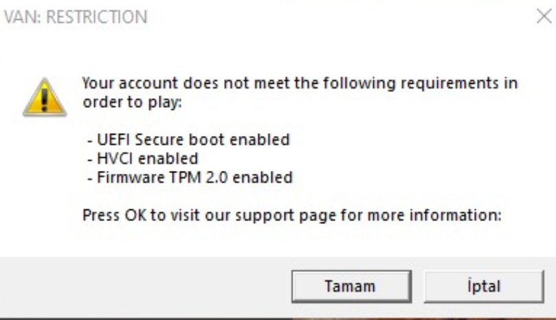
Task: Click the 'UEFI Secure boot enabled' requirement line
Action: pyautogui.click(x=188, y=139)
